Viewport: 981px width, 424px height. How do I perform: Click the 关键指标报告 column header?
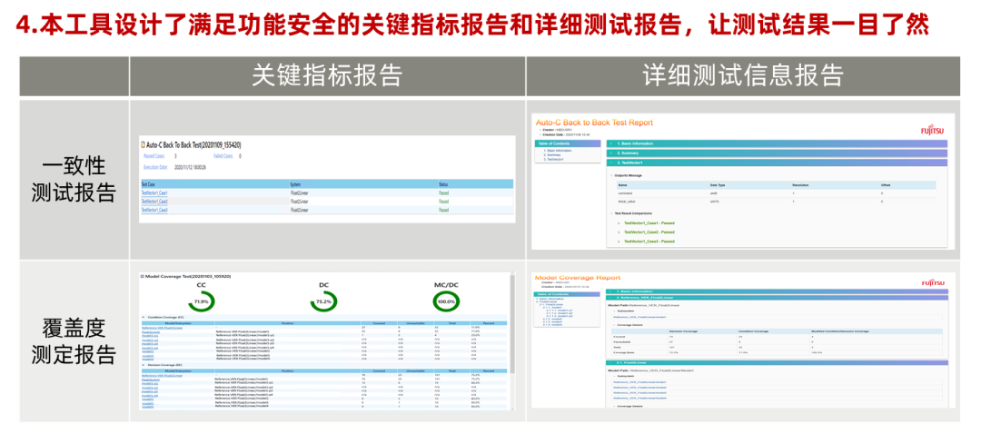click(327, 75)
